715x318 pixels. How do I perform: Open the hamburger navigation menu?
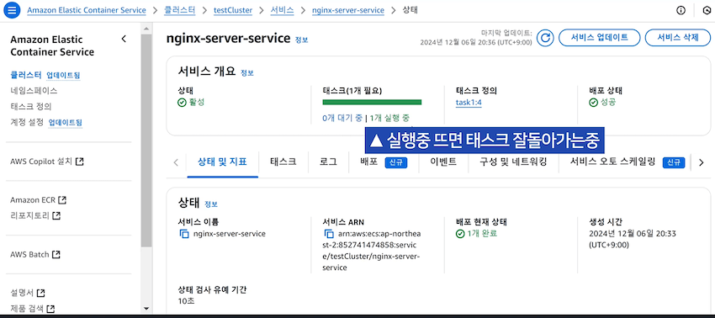(12, 10)
